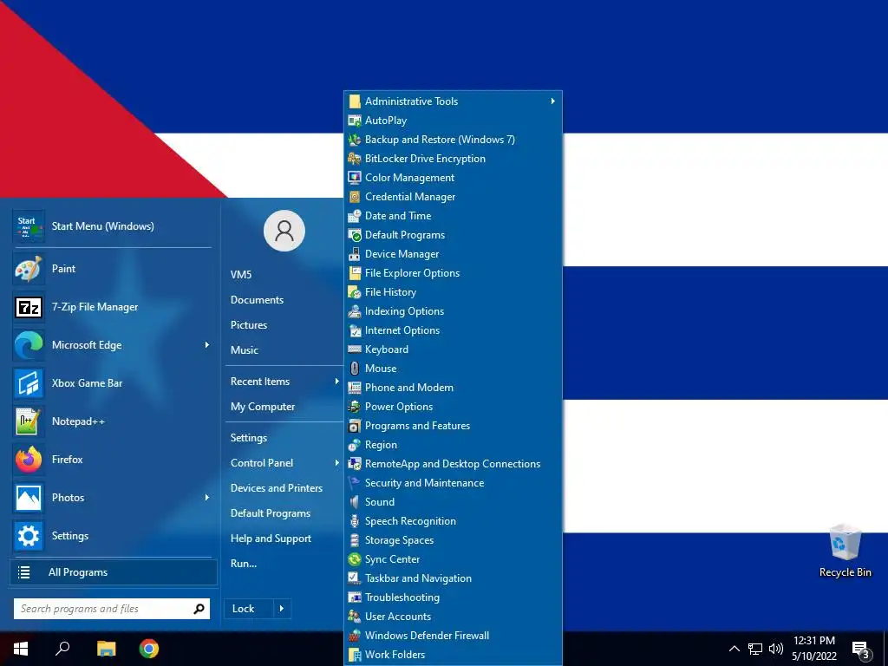Image resolution: width=888 pixels, height=666 pixels.
Task: Expand Microsoft Edge jump list arrow
Action: pyautogui.click(x=206, y=345)
